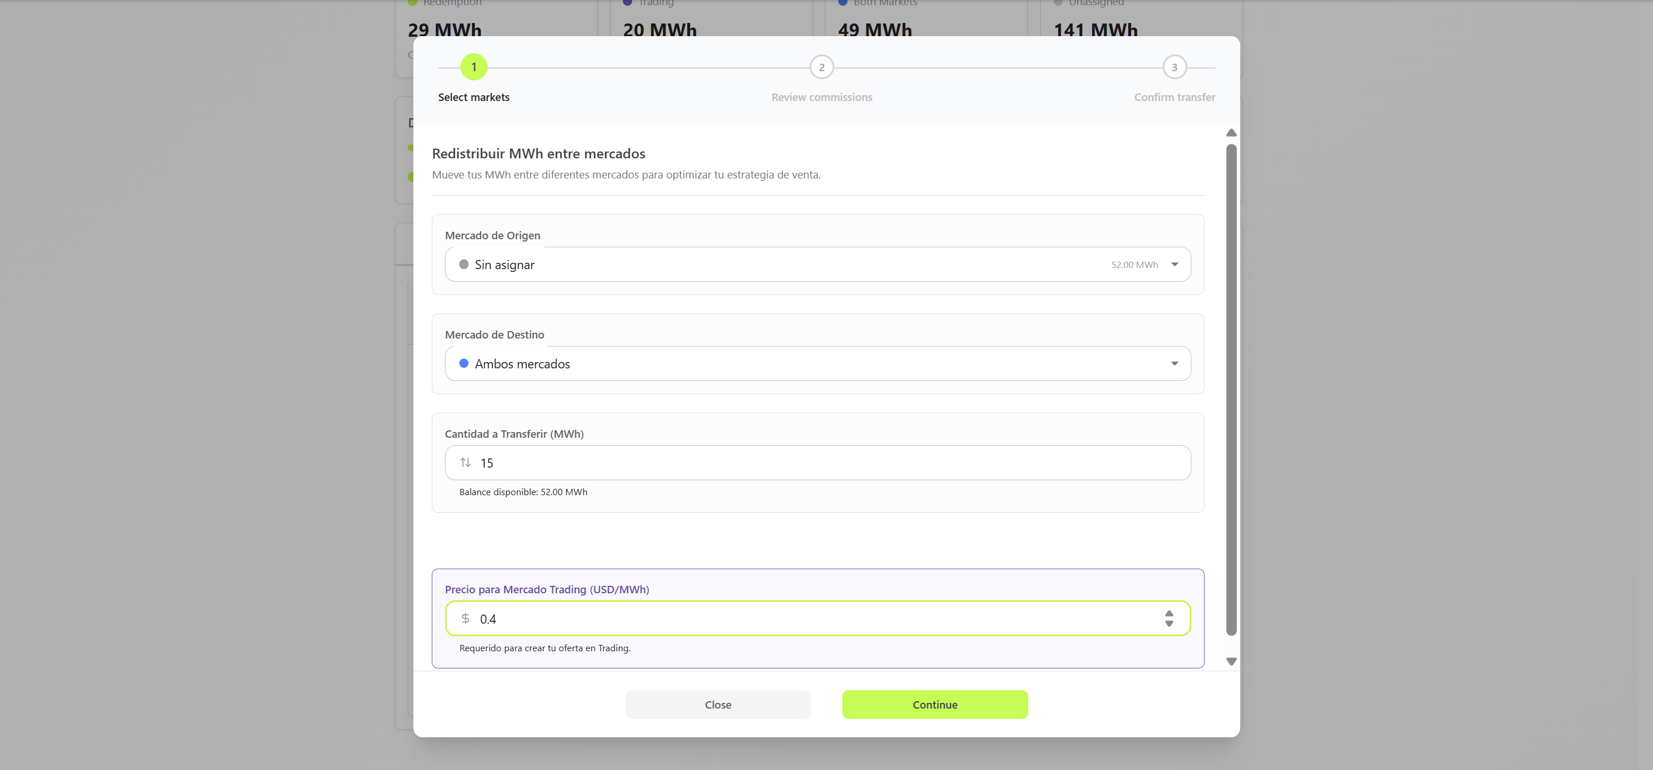Click the step 2 circle indicator
The height and width of the screenshot is (770, 1653).
[822, 66]
